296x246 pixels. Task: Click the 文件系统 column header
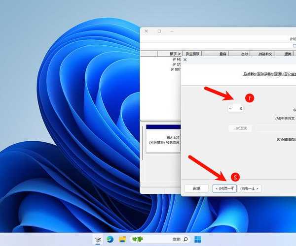point(265,54)
